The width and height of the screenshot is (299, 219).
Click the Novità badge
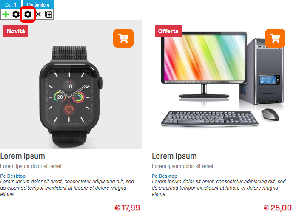[16, 31]
